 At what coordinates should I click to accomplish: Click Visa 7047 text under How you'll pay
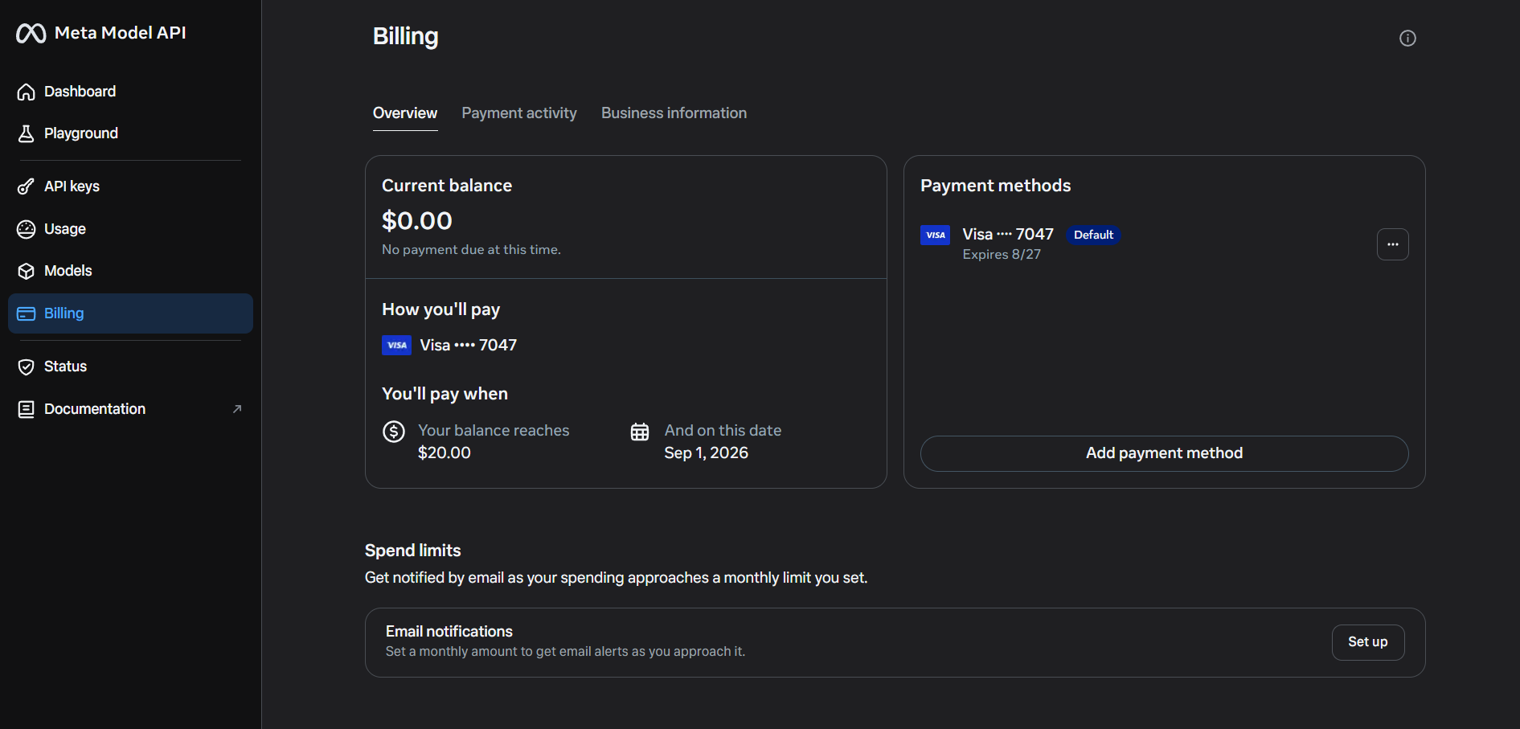click(468, 345)
